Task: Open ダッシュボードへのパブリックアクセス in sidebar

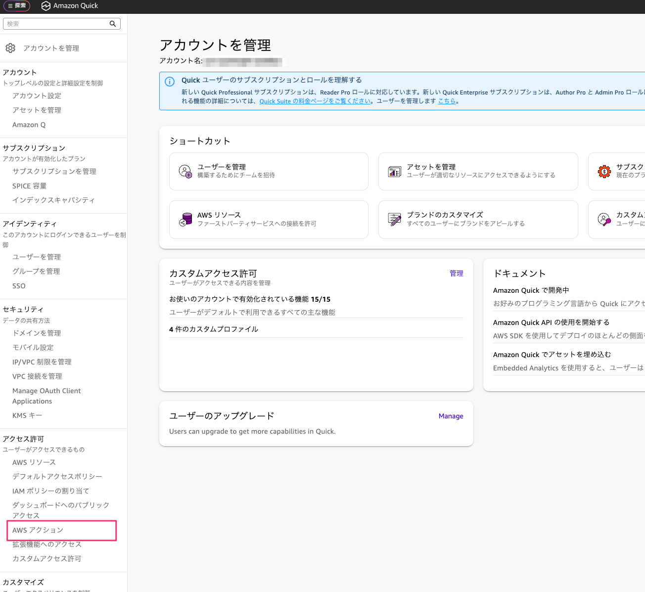Action: point(61,510)
